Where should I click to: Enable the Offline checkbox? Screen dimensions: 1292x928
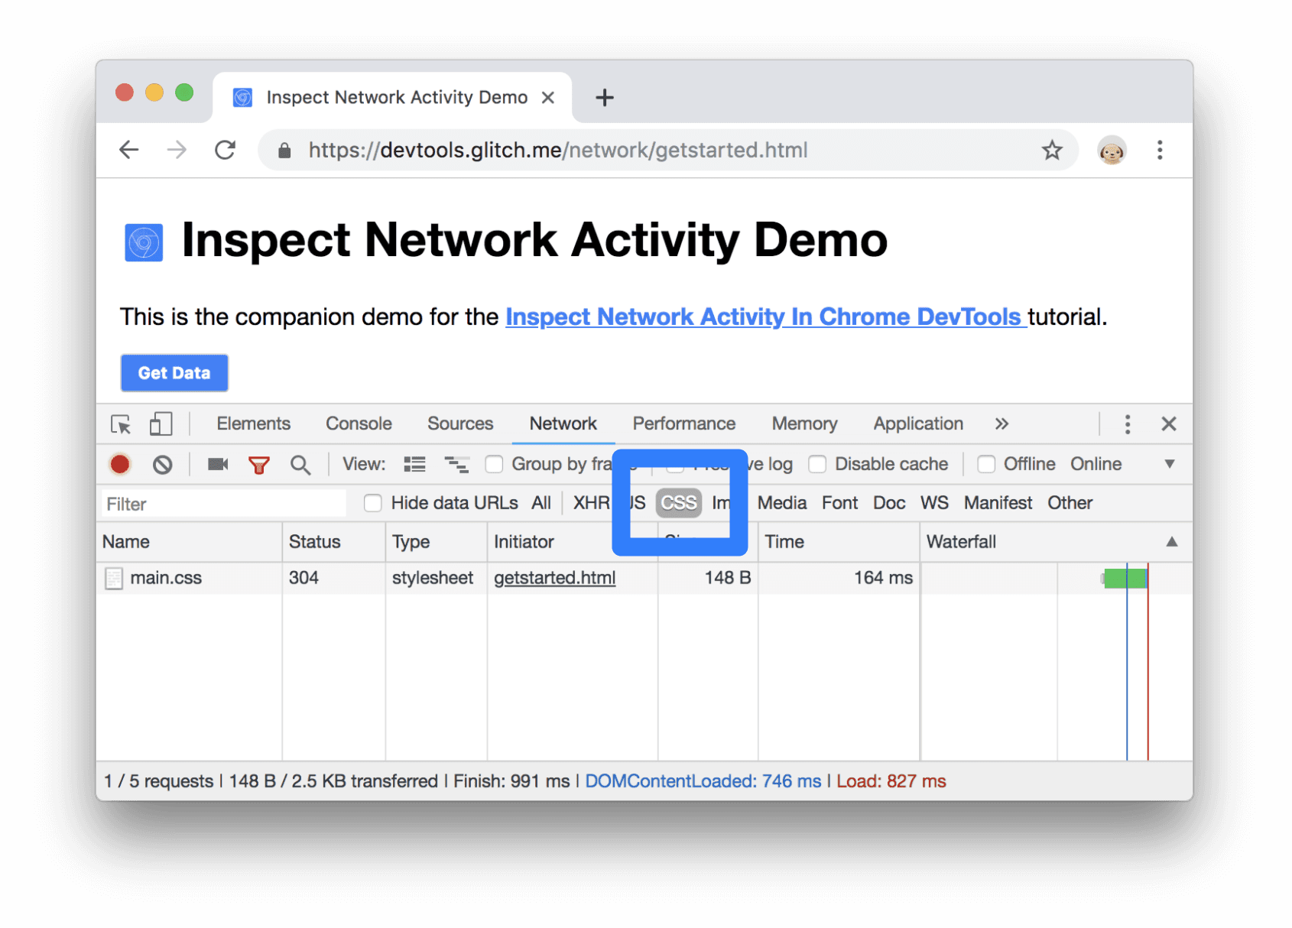(985, 464)
